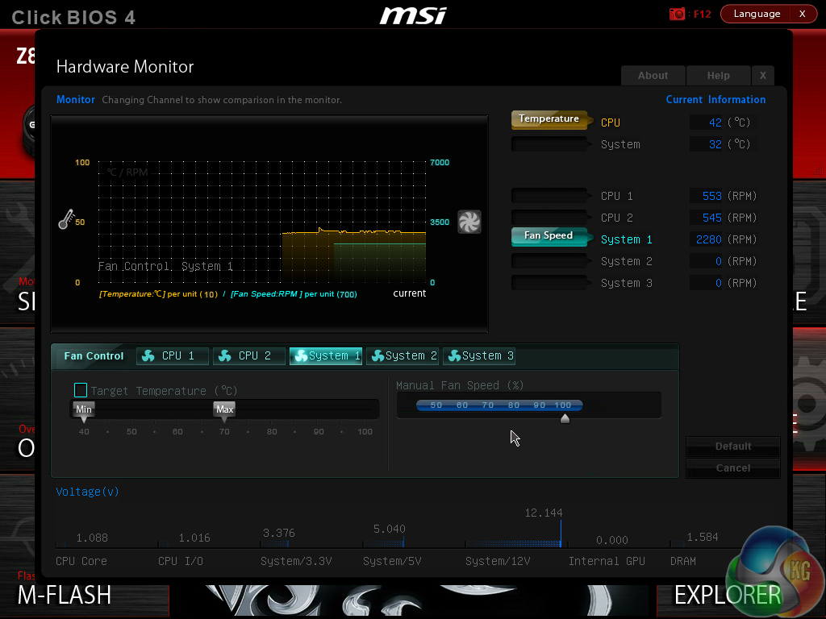Viewport: 826px width, 619px height.
Task: Click the DRAM voltage 1.584
Action: click(x=703, y=537)
